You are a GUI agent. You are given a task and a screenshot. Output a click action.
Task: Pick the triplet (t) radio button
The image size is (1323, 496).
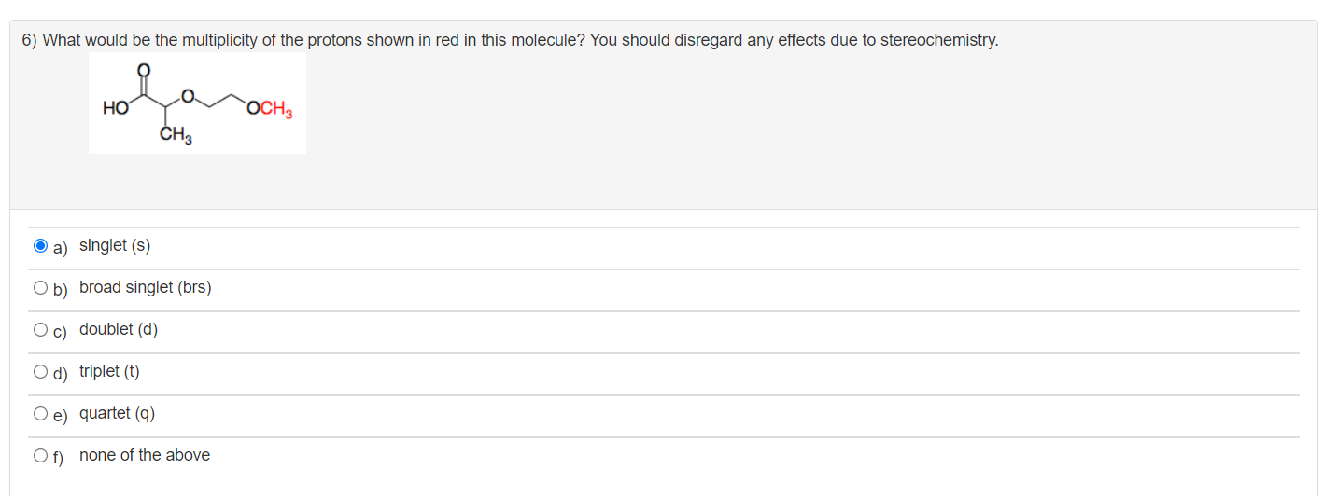pos(40,372)
